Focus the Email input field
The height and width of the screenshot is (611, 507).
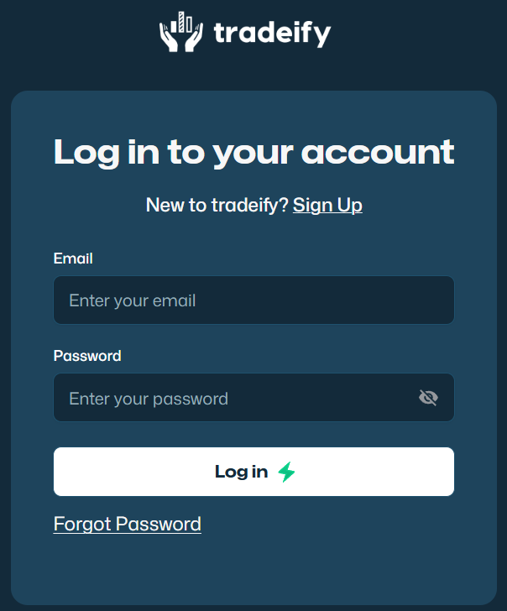pos(253,300)
